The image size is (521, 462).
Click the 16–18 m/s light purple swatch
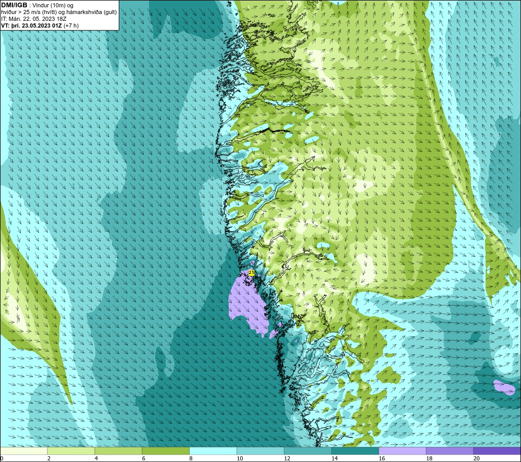402,451
